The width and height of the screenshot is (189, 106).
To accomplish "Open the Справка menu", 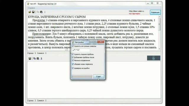I will tap(32, 8).
